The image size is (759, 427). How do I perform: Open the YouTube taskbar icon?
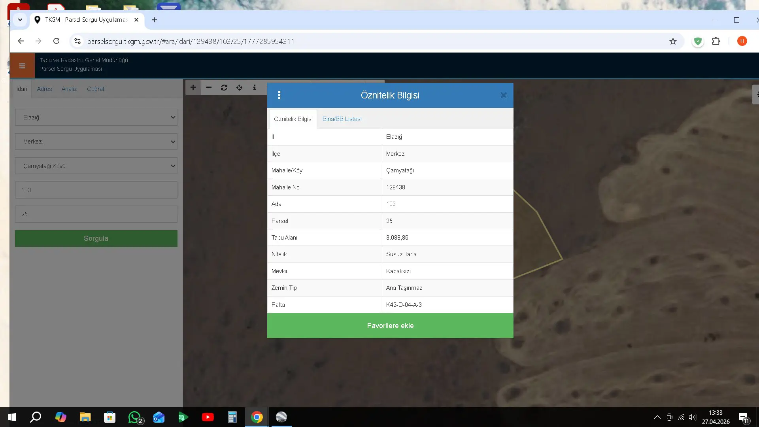208,417
